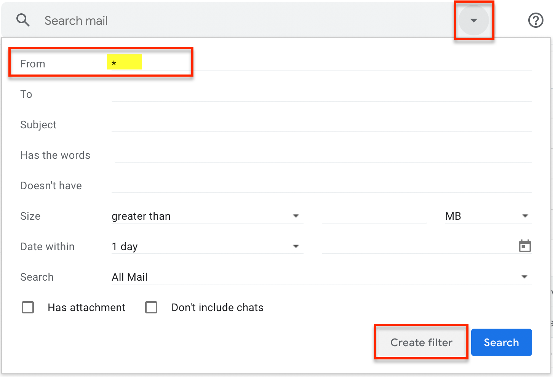
Task: Click the date value field next to 1 day
Action: coord(419,246)
